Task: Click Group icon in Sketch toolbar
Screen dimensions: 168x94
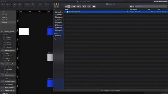Action: [15, 4]
